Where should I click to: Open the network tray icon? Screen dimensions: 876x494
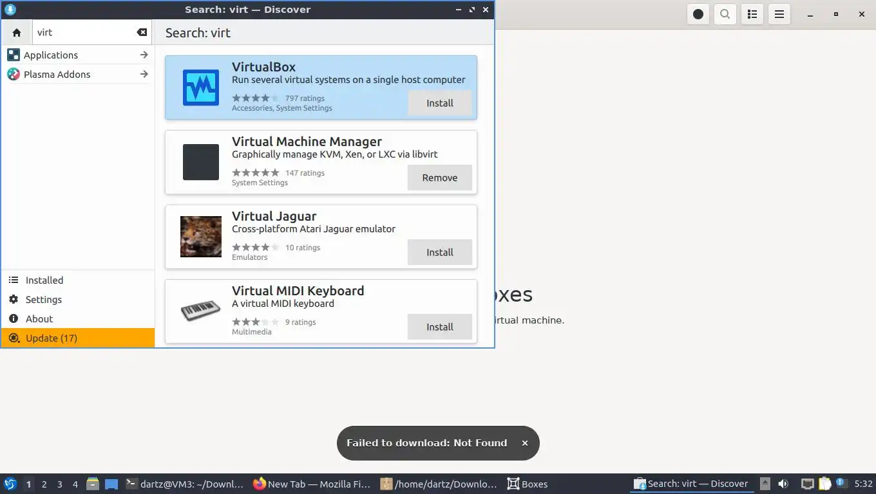pyautogui.click(x=807, y=484)
